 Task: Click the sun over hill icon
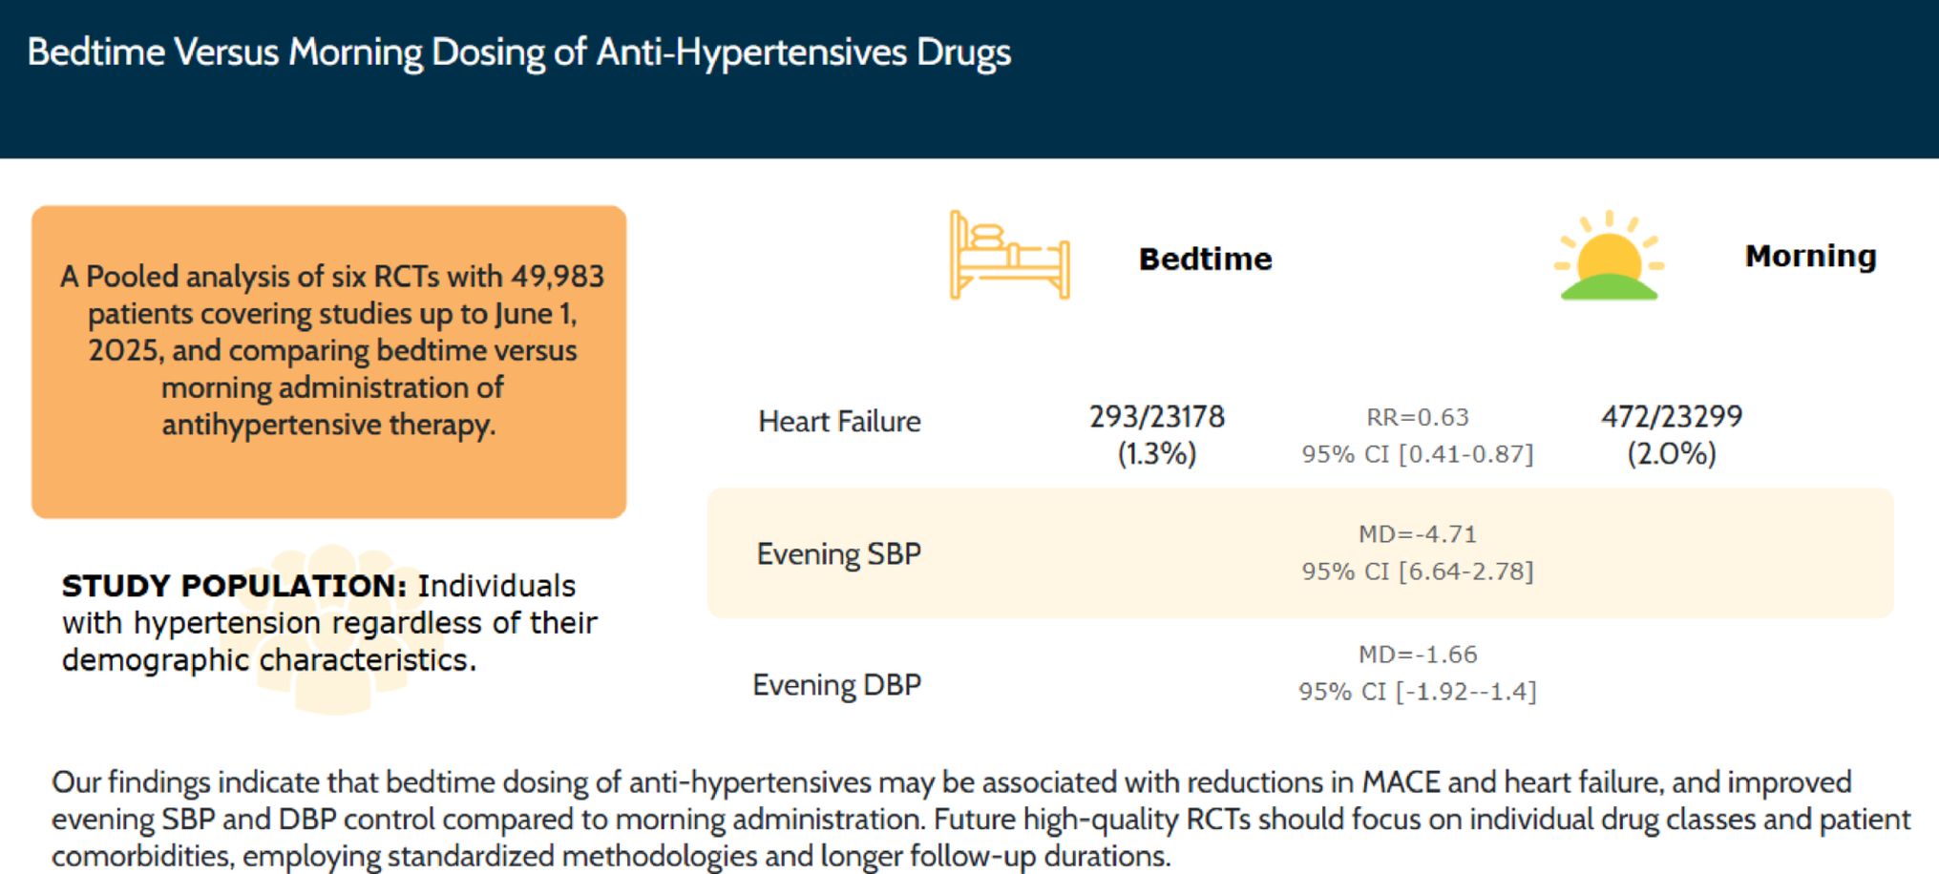pyautogui.click(x=1609, y=258)
